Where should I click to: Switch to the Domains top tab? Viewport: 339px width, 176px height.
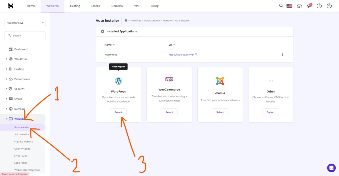tap(117, 6)
